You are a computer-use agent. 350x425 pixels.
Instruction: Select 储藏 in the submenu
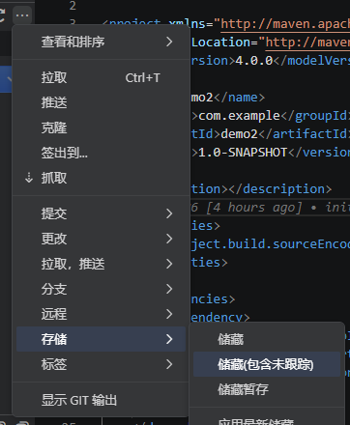[267, 339]
